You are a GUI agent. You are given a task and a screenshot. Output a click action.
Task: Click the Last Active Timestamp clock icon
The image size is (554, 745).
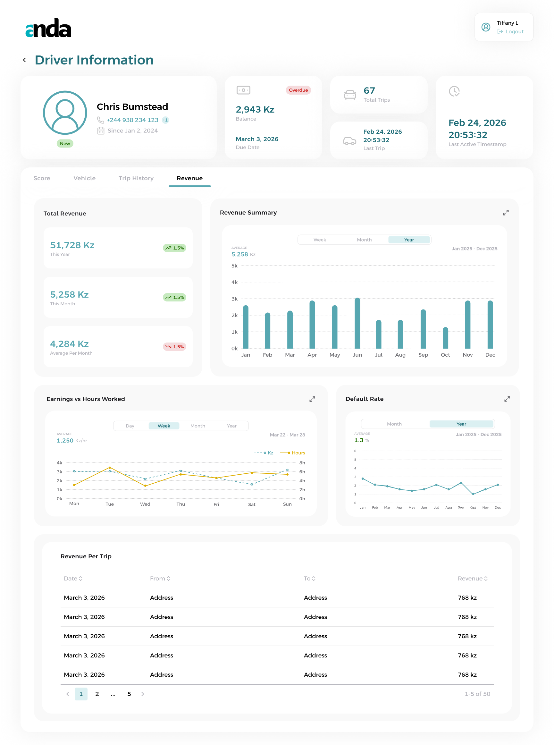[454, 91]
